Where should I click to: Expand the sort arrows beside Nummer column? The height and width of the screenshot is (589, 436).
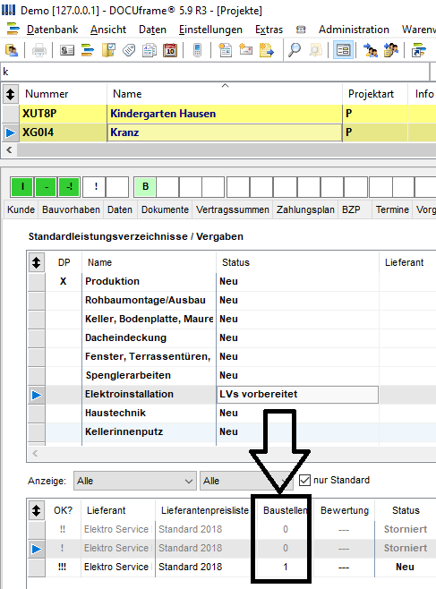coord(11,94)
